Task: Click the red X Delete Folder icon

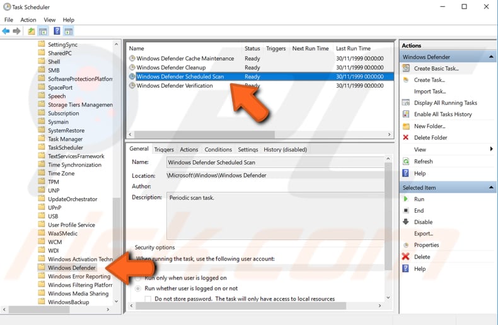Action: [405, 138]
